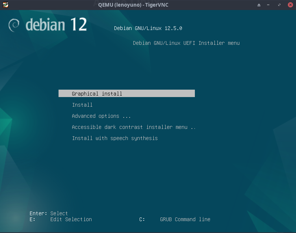Viewport: 296px width, 233px height.
Task: Click the "Enter: Select" hint
Action: tap(49, 213)
